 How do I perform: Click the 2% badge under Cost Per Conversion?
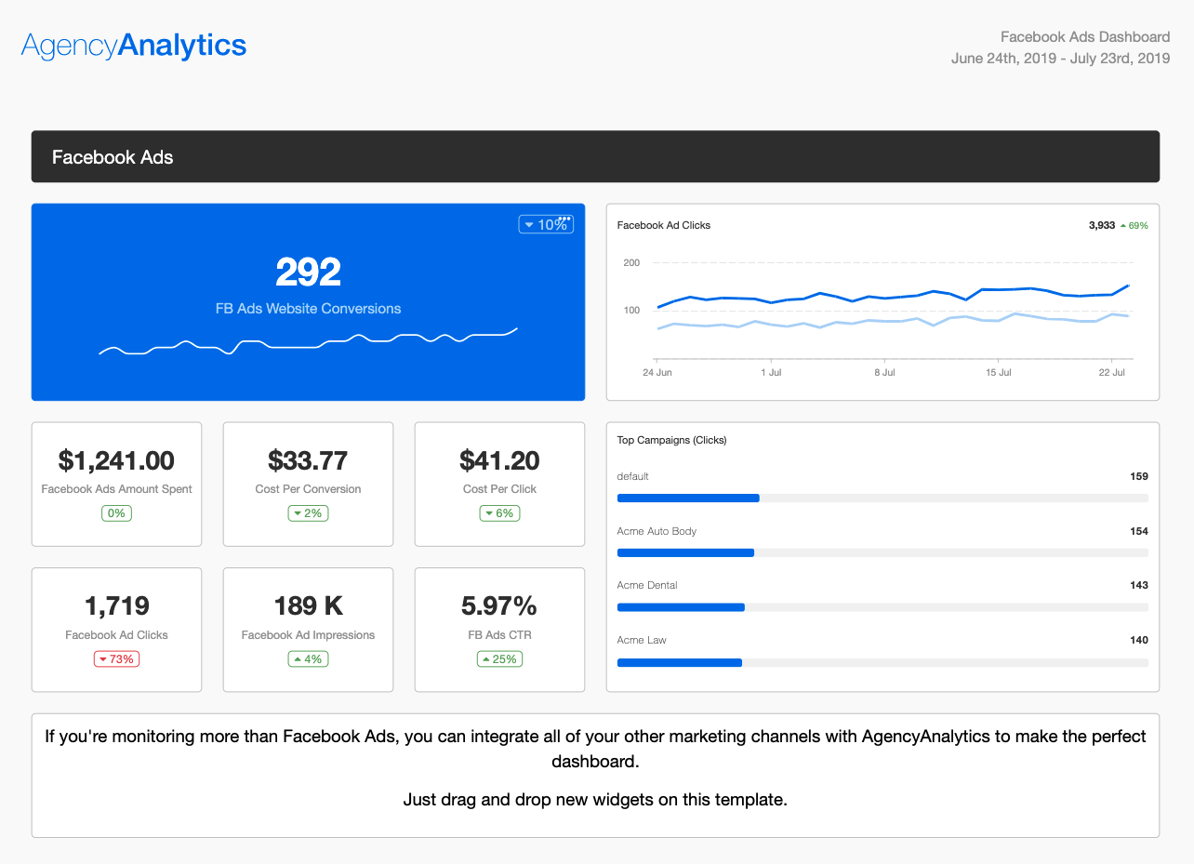(x=308, y=512)
